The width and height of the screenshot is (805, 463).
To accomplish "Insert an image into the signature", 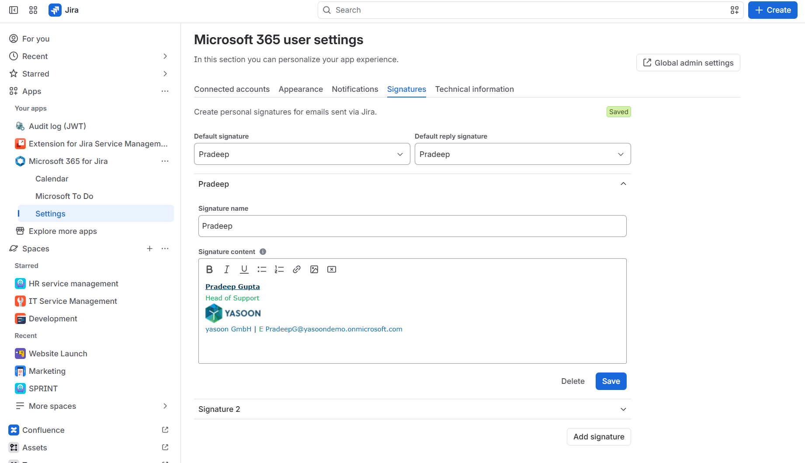I will pyautogui.click(x=314, y=269).
